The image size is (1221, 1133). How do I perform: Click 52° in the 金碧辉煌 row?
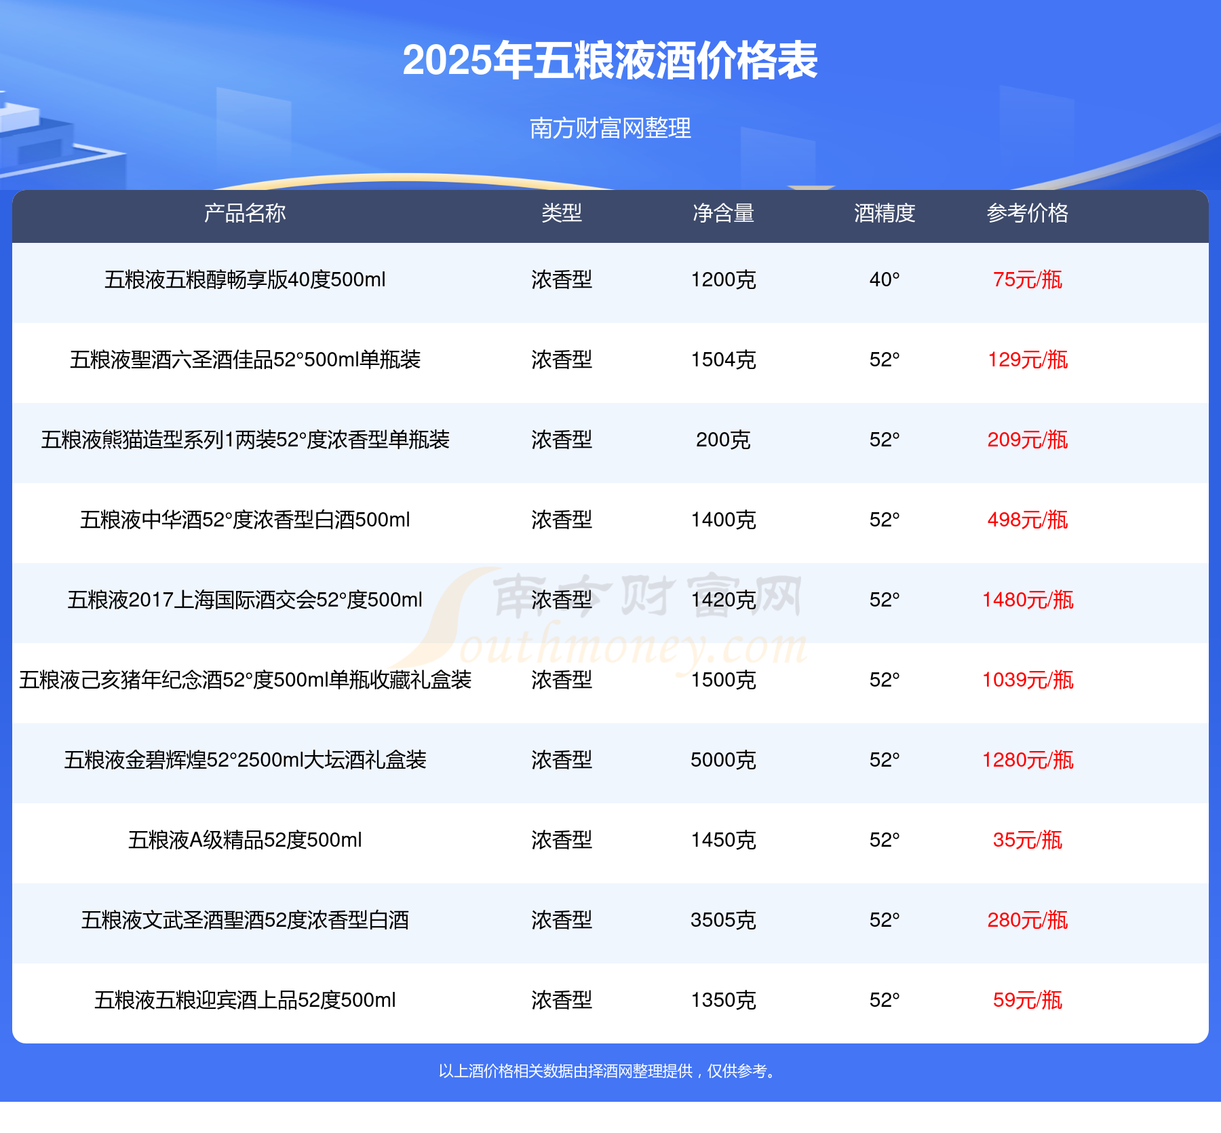point(885,760)
